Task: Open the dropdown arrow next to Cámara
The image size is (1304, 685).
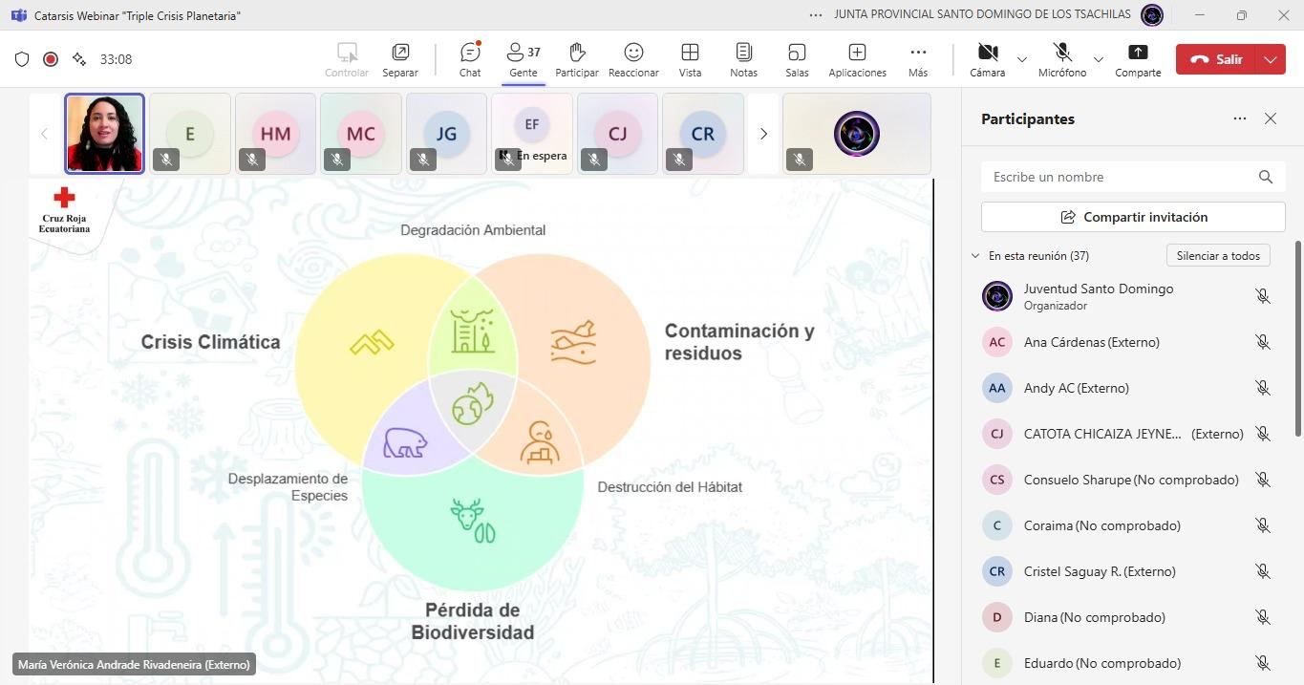Action: pos(1022,59)
